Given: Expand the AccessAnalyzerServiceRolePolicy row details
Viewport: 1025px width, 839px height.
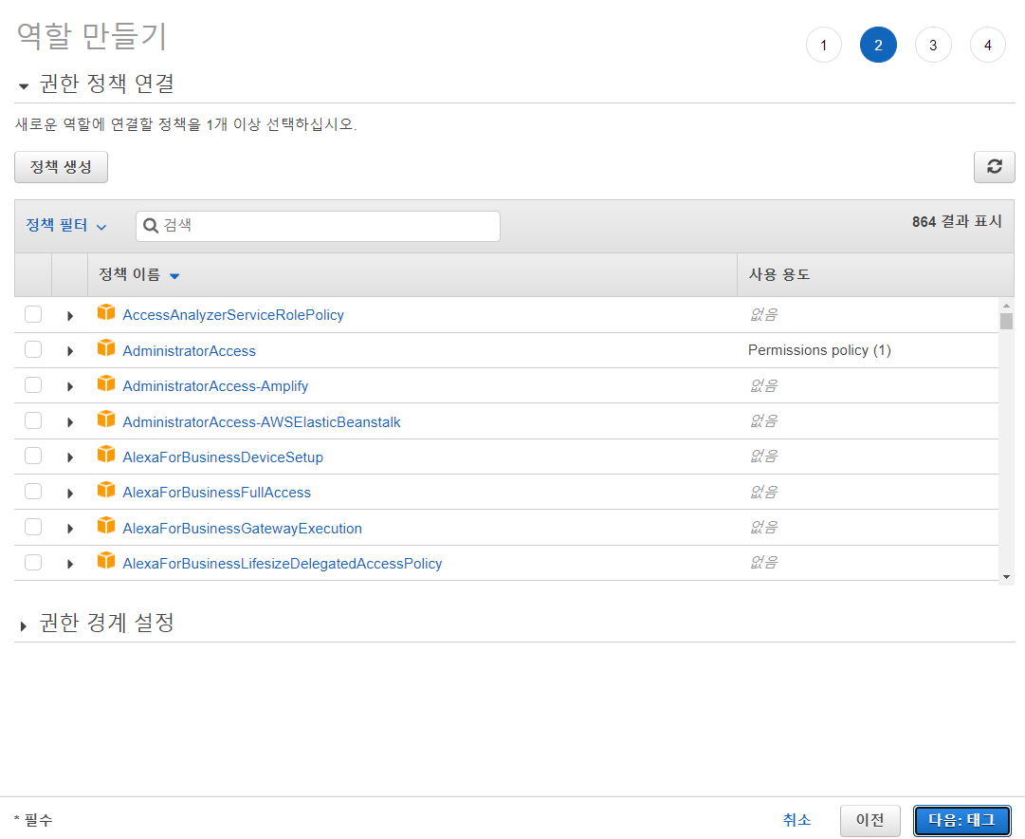Looking at the screenshot, I should (x=70, y=316).
